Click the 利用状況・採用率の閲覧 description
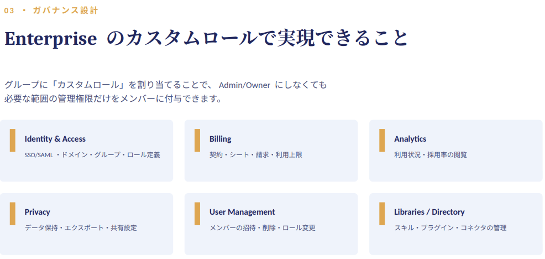545x259 pixels. [x=431, y=155]
